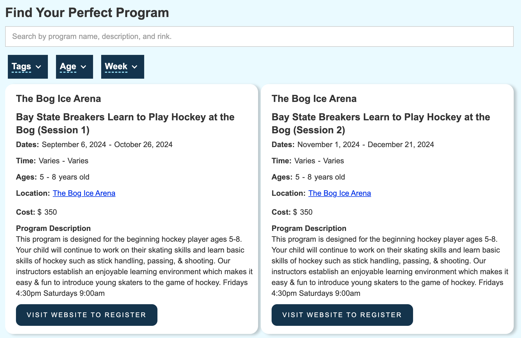Click Session 2 dates text November 1, 2024

click(328, 144)
